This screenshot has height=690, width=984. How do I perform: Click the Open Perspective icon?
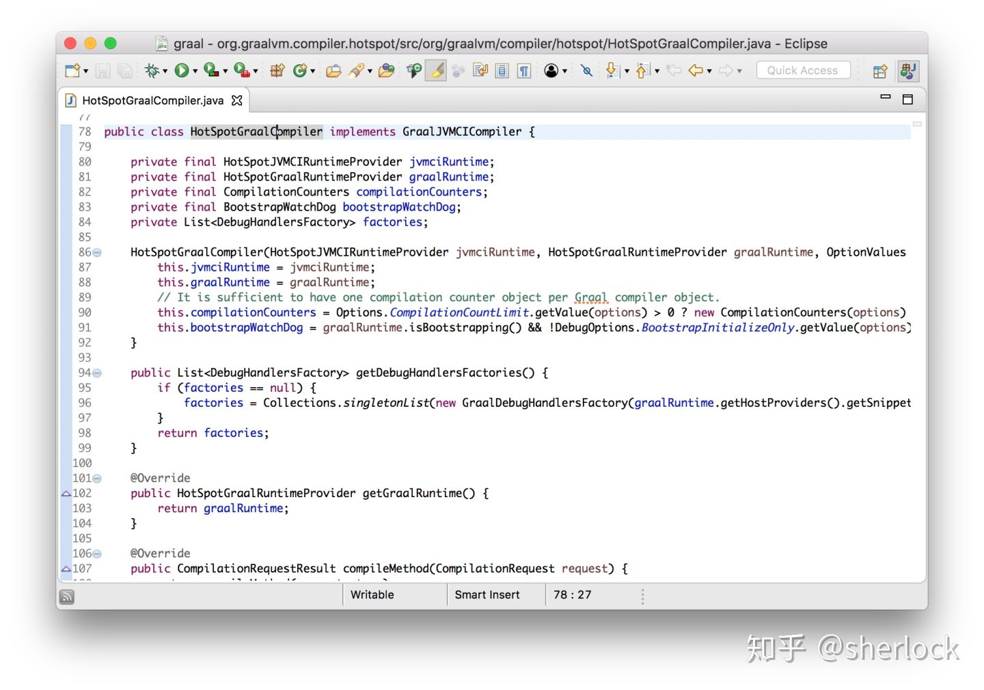pos(880,70)
